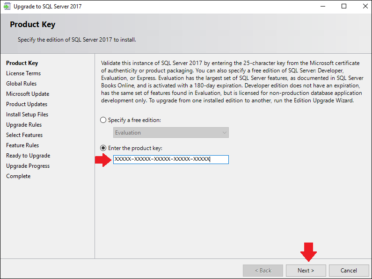
Task: Select the 'Specify a free edition' radio button
Action: [103, 120]
